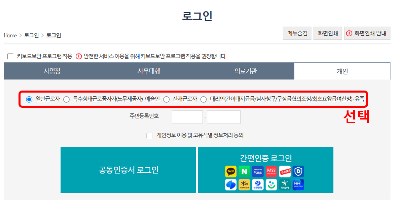
Task: Click the smiley-face authentication app icon
Action: coord(271,184)
